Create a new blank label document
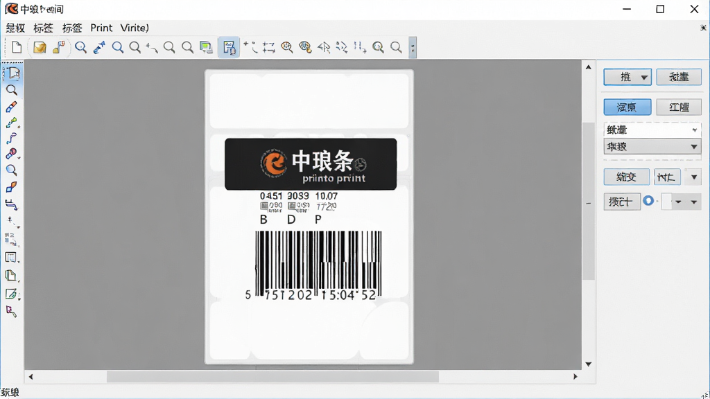Viewport: 710px width, 399px height. tap(17, 47)
